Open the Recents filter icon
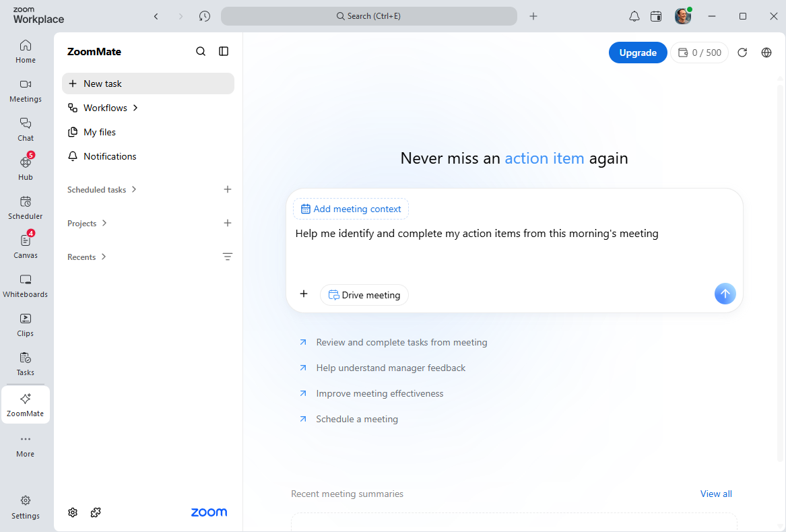This screenshot has height=532, width=786. [228, 257]
